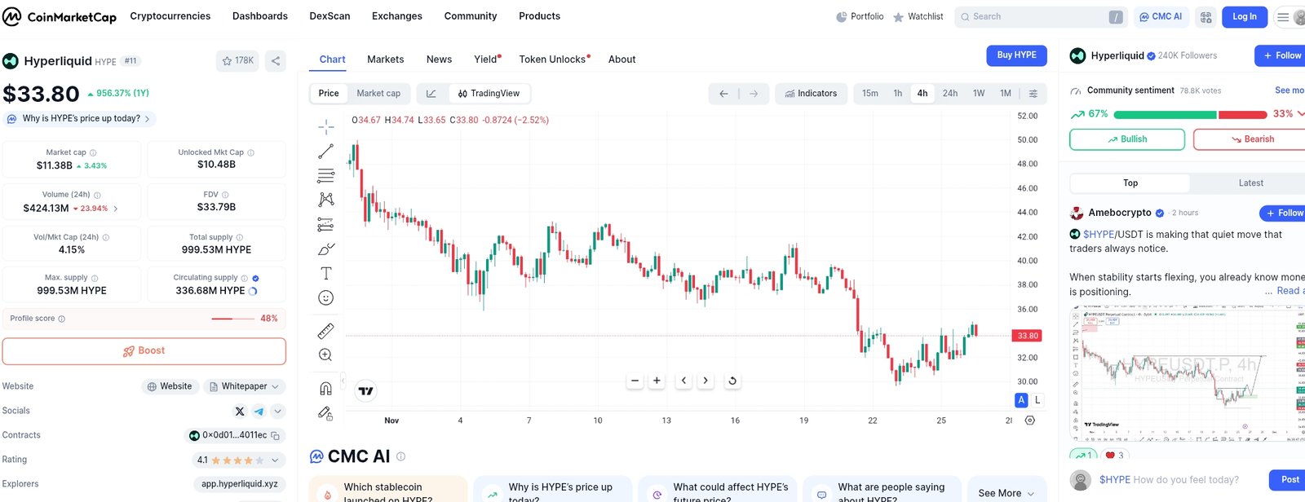Share Hyperliquid with the share icon
This screenshot has width=1305, height=502.
click(x=276, y=61)
